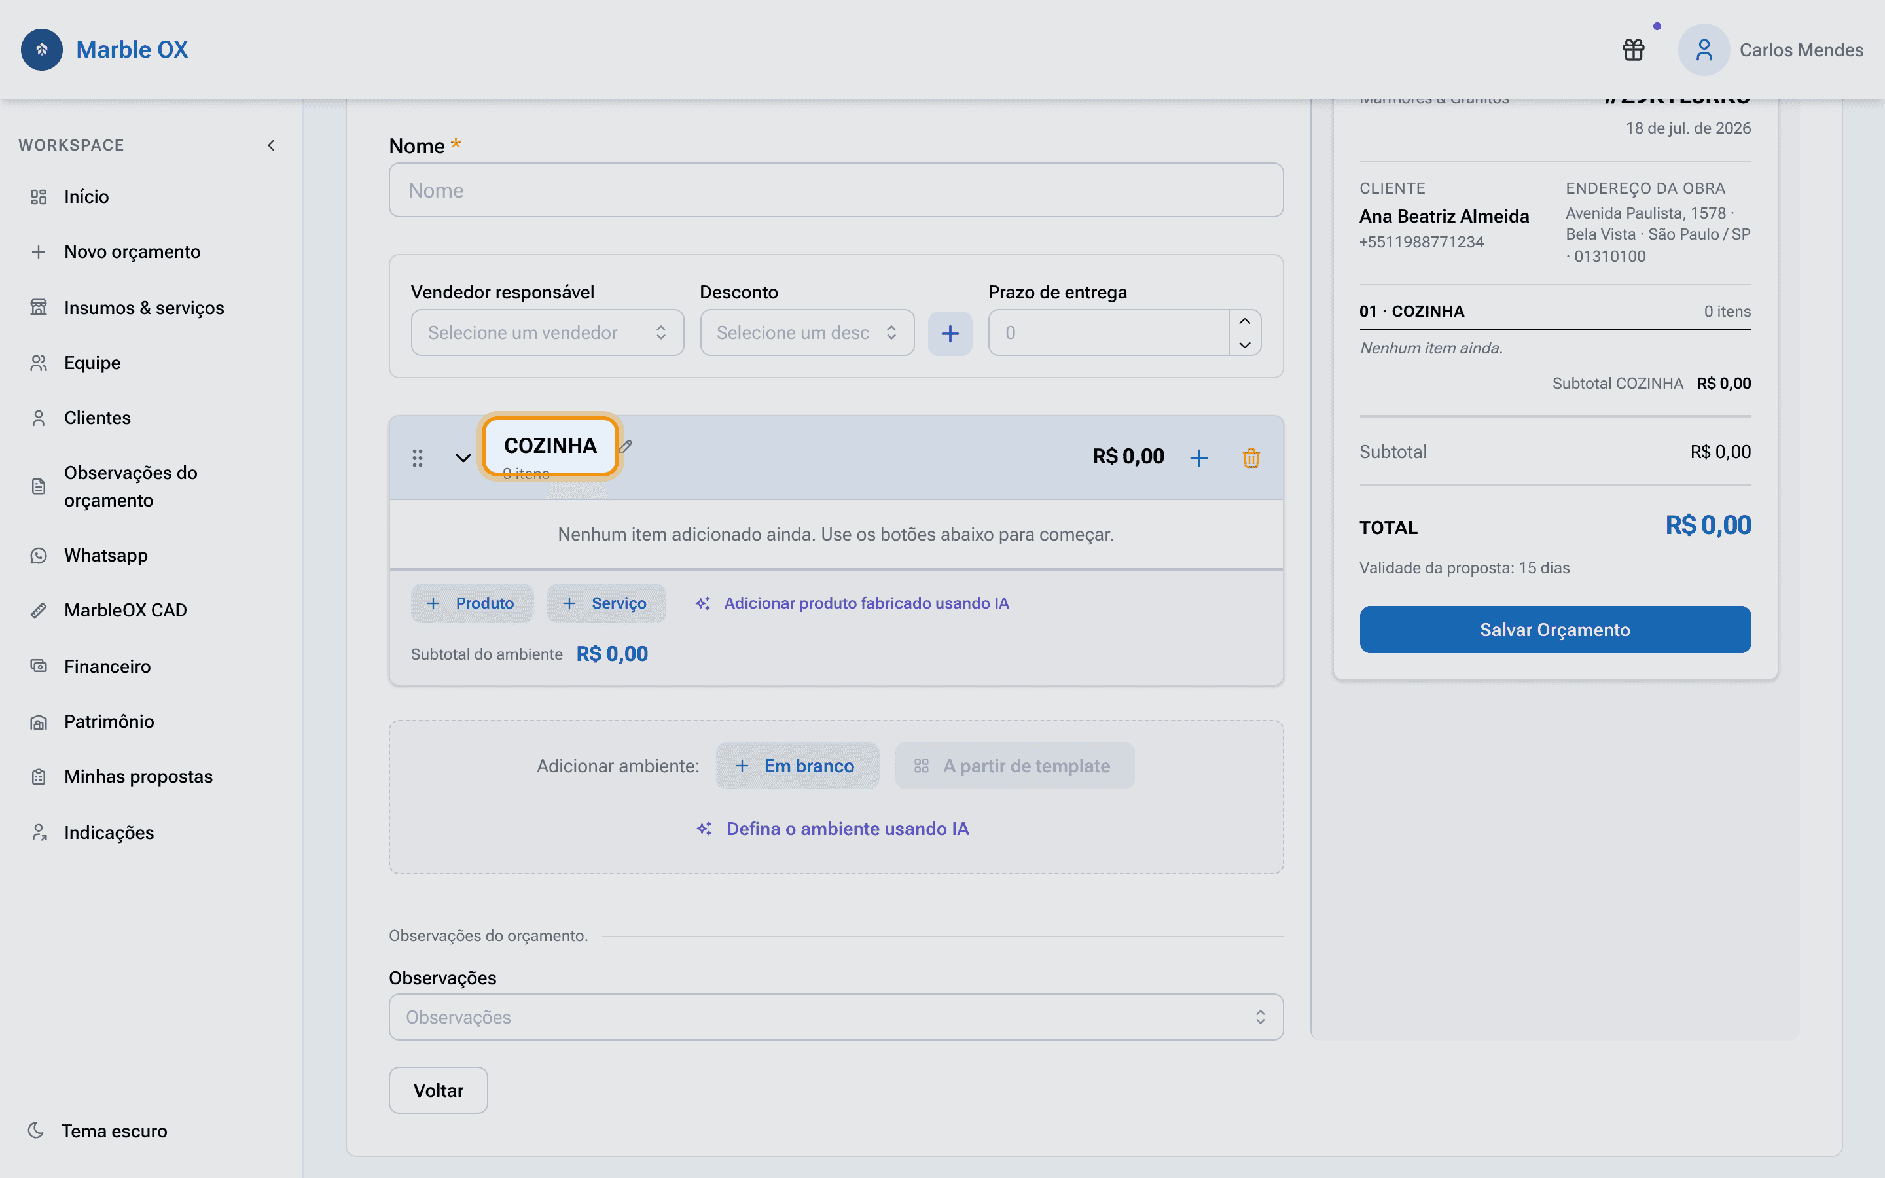
Task: Click the Novo orçamento plus icon
Action: coord(38,252)
